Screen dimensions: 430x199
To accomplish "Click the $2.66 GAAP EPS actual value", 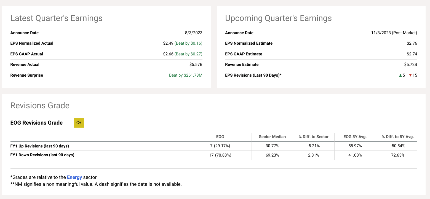I will tap(168, 54).
